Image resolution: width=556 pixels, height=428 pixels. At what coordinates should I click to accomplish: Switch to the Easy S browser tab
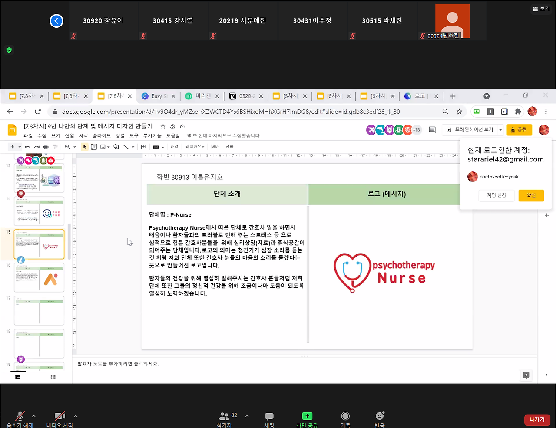pyautogui.click(x=159, y=96)
